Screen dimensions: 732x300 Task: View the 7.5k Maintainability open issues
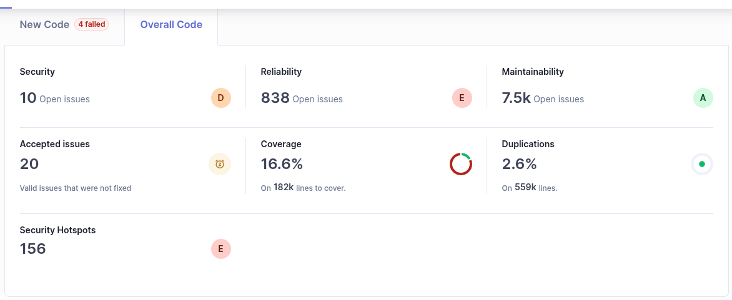pos(516,98)
